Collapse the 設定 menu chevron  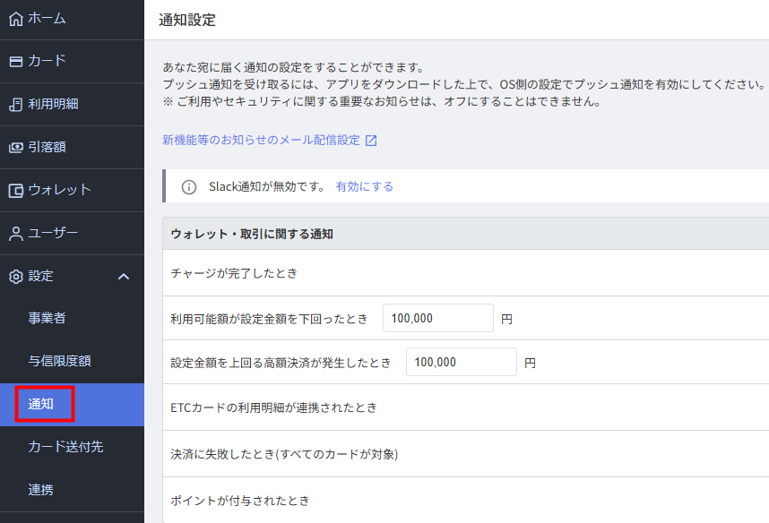[x=124, y=277]
